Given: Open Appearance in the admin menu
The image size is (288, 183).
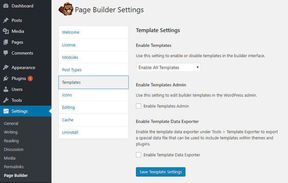Looking at the screenshot, I should coord(23,68).
